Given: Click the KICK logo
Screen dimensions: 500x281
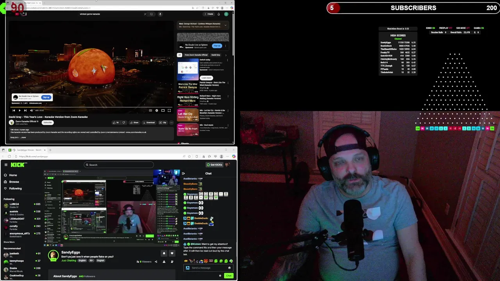Looking at the screenshot, I should [x=19, y=165].
